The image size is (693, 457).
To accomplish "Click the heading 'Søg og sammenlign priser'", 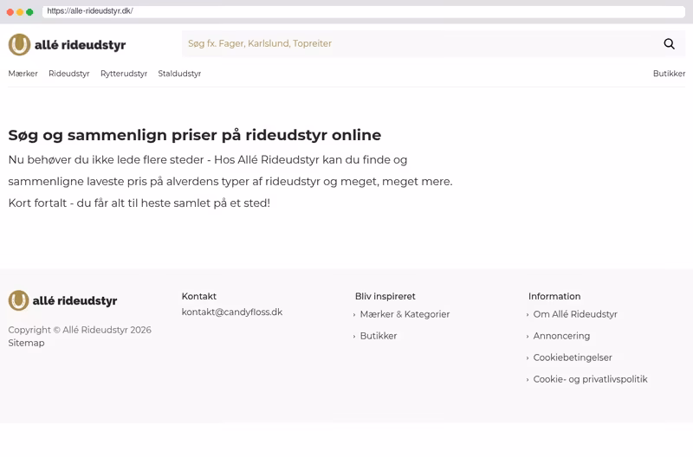I will 194,135.
